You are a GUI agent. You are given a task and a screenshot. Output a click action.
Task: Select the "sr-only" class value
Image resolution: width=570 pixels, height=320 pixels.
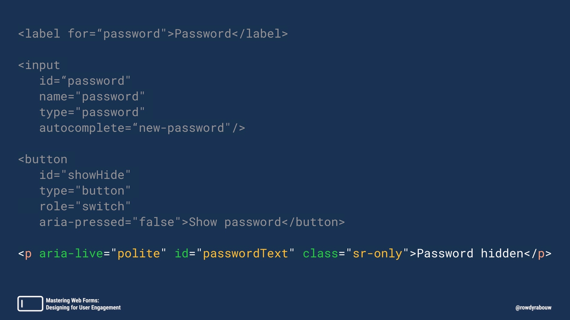tap(377, 254)
